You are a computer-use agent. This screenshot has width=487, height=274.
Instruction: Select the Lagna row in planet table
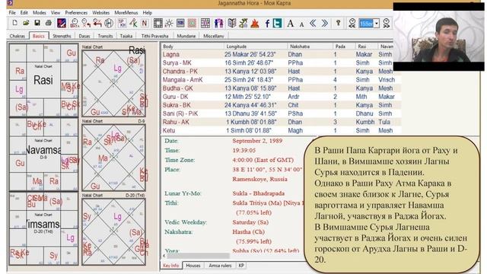pos(281,54)
